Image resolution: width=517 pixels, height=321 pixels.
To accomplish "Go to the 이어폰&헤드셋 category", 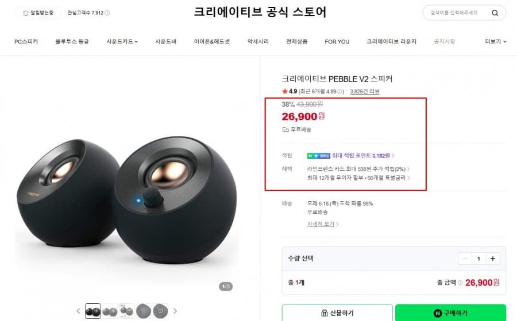I will (211, 41).
